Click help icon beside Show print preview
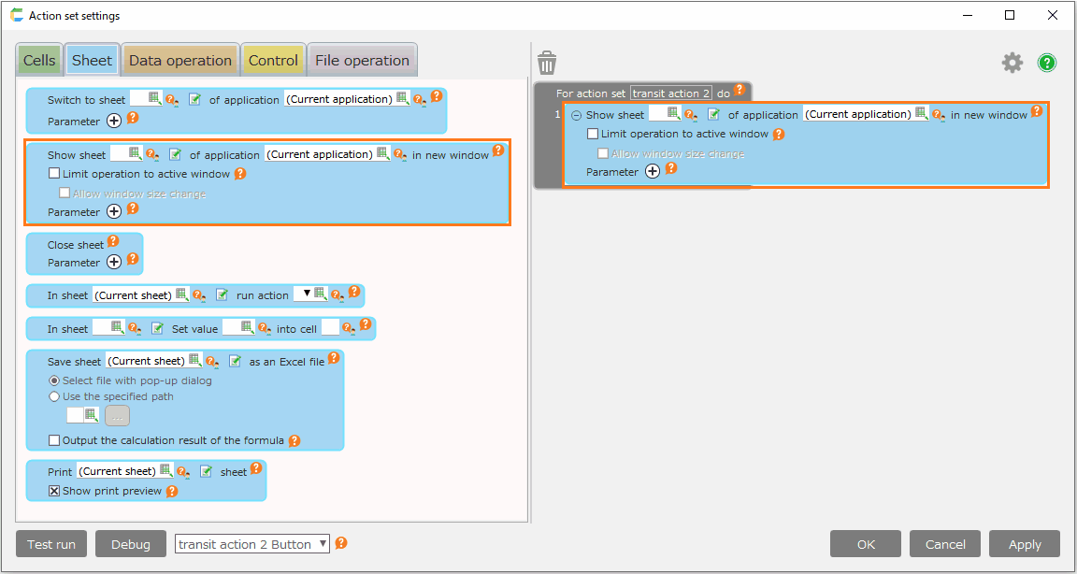This screenshot has width=1077, height=574. coord(171,491)
